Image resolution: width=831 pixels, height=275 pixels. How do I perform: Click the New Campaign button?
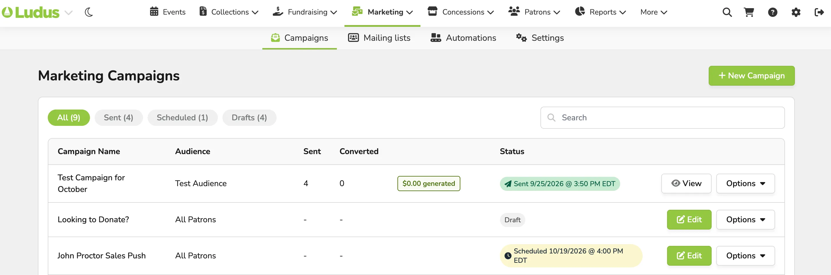(751, 75)
